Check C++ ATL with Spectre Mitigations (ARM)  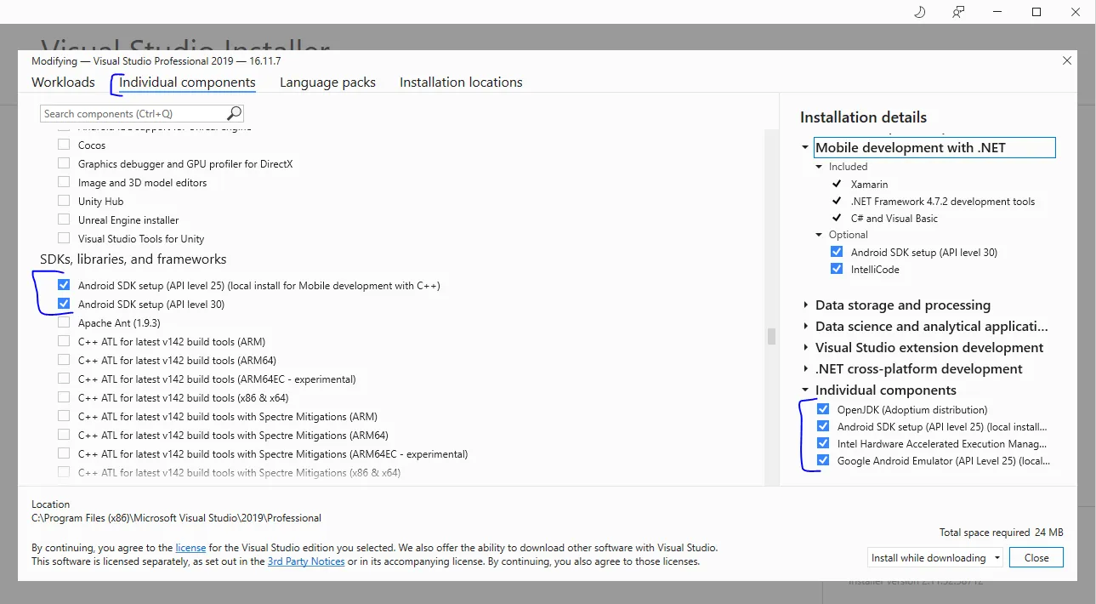[x=64, y=417]
